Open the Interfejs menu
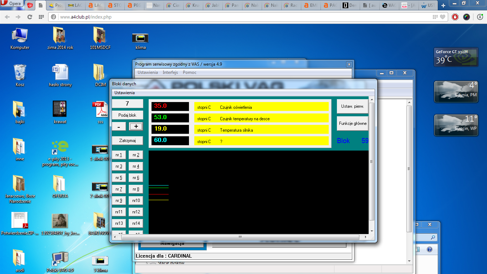The width and height of the screenshot is (487, 274). coord(170,72)
